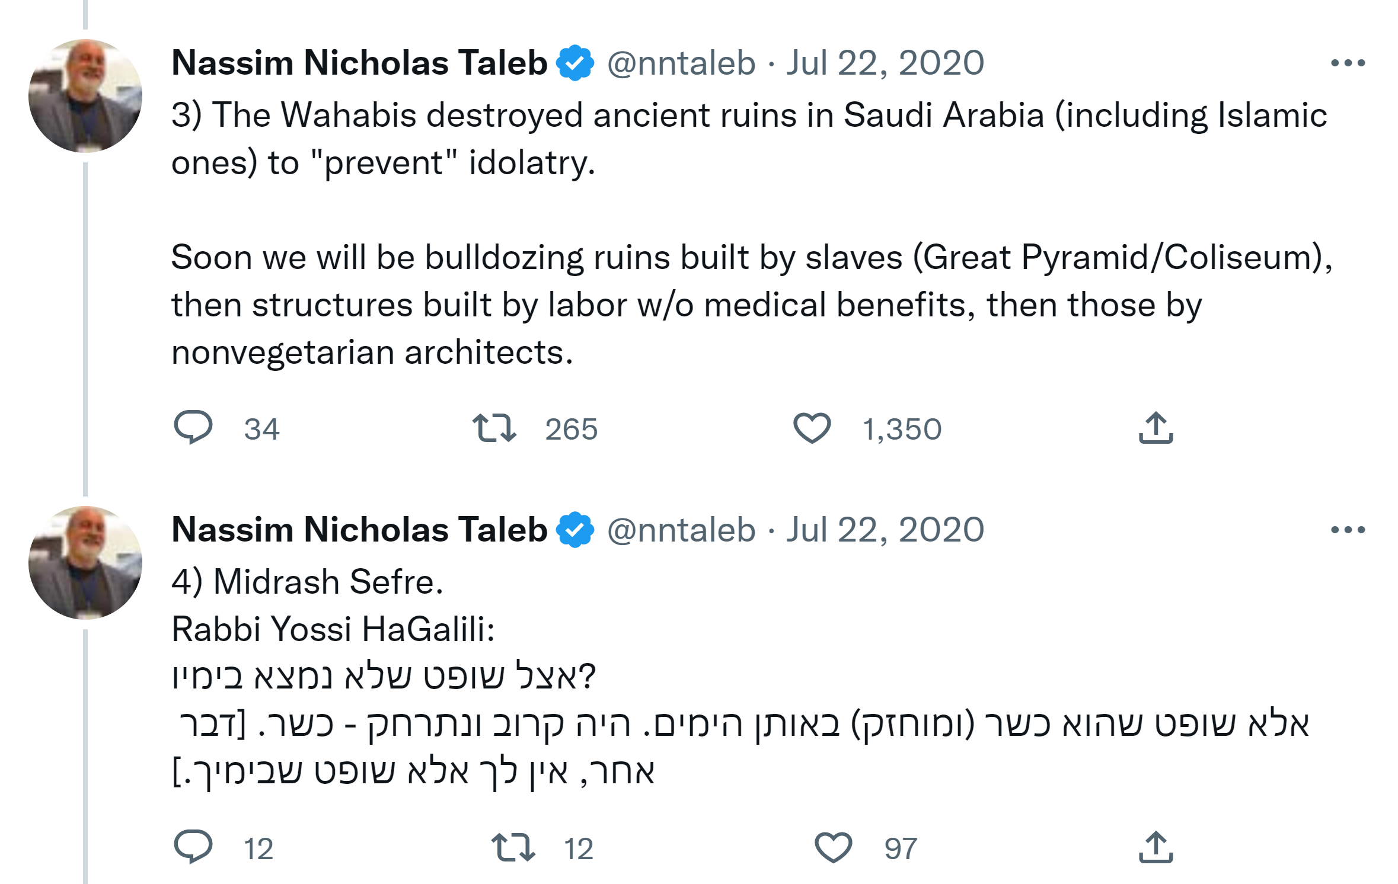Retweet the Midrash Sefre tweet
The image size is (1398, 884).
513,847
